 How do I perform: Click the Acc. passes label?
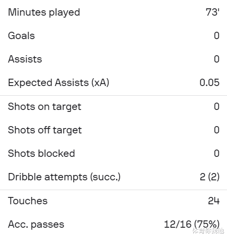click(x=36, y=224)
